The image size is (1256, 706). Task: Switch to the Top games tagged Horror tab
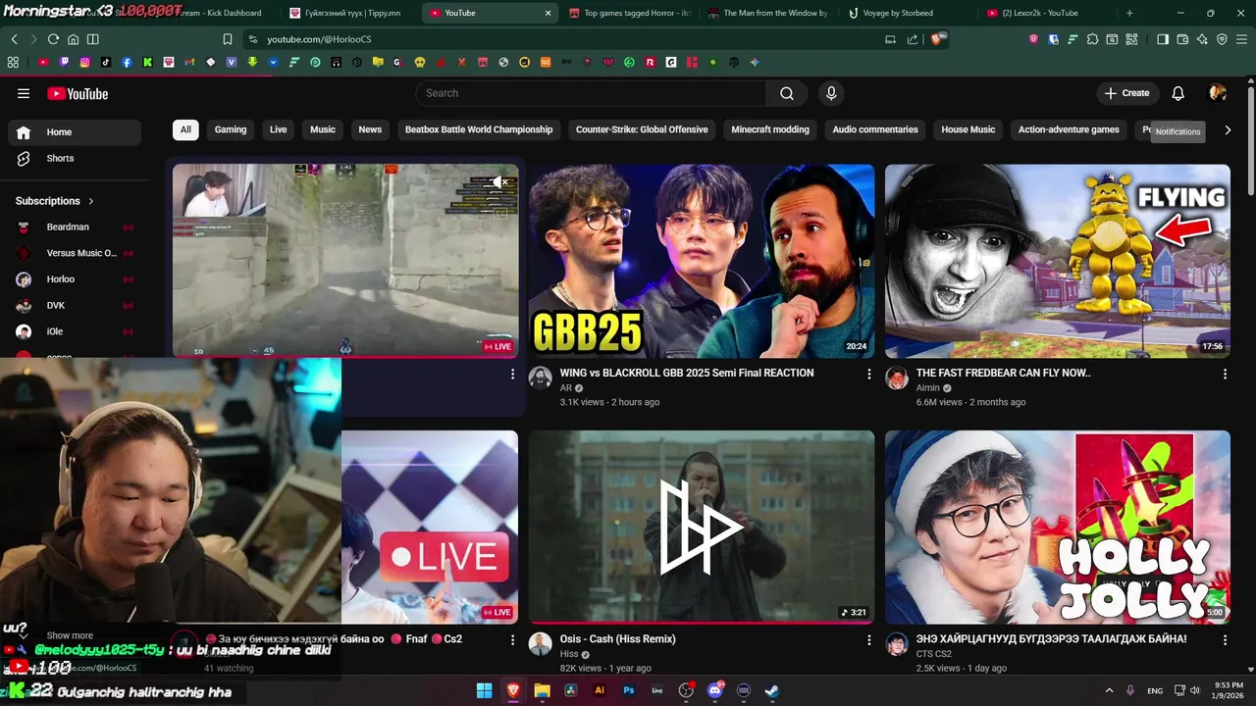(630, 13)
